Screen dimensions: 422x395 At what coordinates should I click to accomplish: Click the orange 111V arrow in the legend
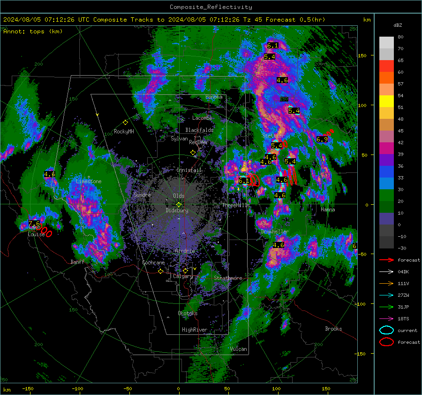(x=386, y=283)
